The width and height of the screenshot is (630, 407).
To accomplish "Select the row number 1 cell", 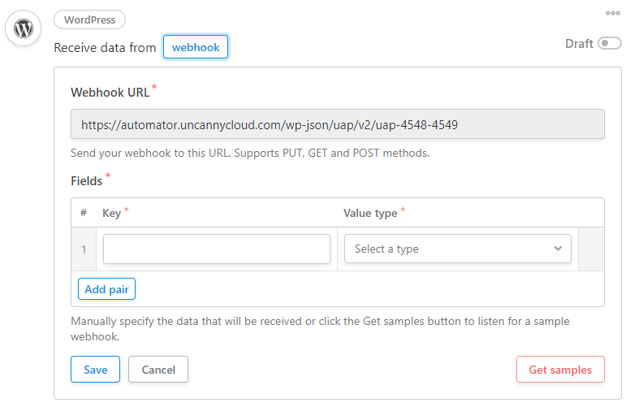I will pyautogui.click(x=84, y=249).
